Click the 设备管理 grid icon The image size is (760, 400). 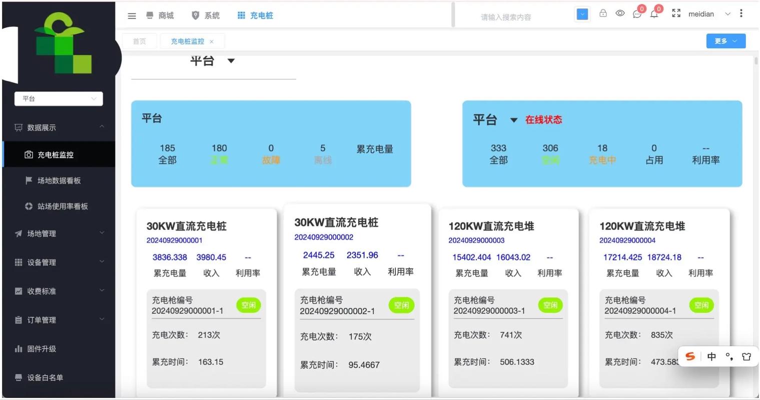coord(19,262)
